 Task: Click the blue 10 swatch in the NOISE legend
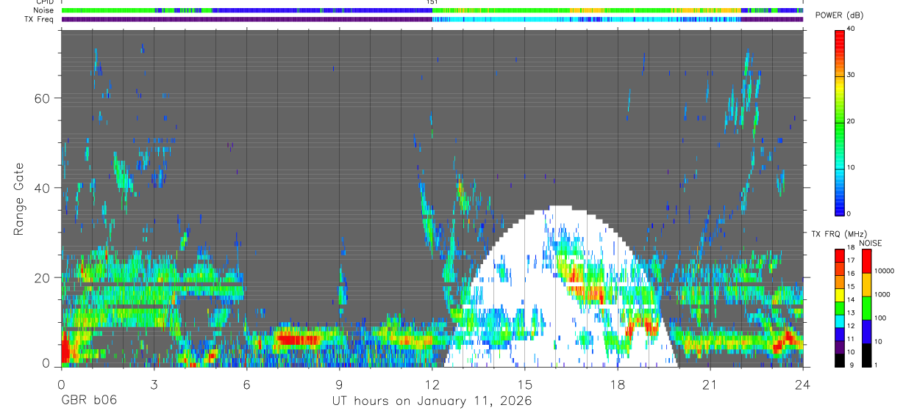866,332
